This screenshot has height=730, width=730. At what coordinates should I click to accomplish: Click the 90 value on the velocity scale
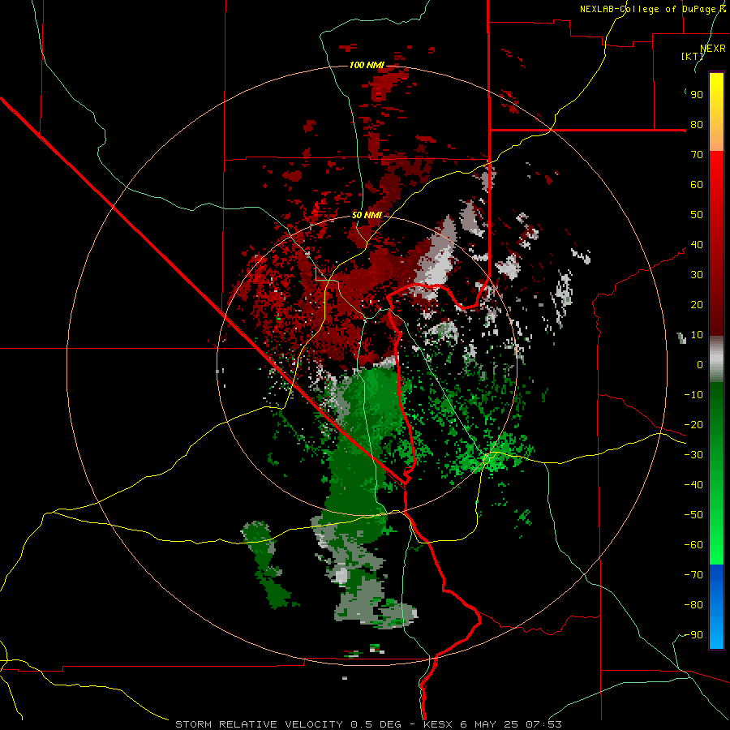pyautogui.click(x=697, y=95)
